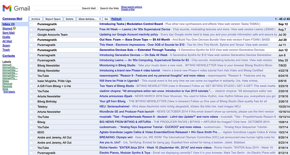
Task: Open the Personal label
Action: click(x=7, y=84)
